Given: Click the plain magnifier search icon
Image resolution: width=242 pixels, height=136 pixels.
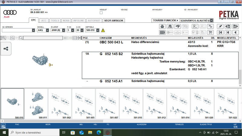Looking at the screenshot, I should tap(21, 38).
